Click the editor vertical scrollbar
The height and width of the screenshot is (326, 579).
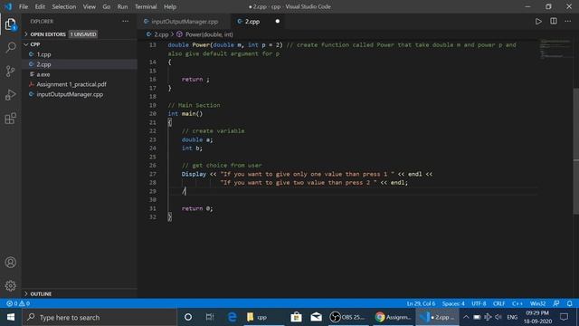pos(575,151)
